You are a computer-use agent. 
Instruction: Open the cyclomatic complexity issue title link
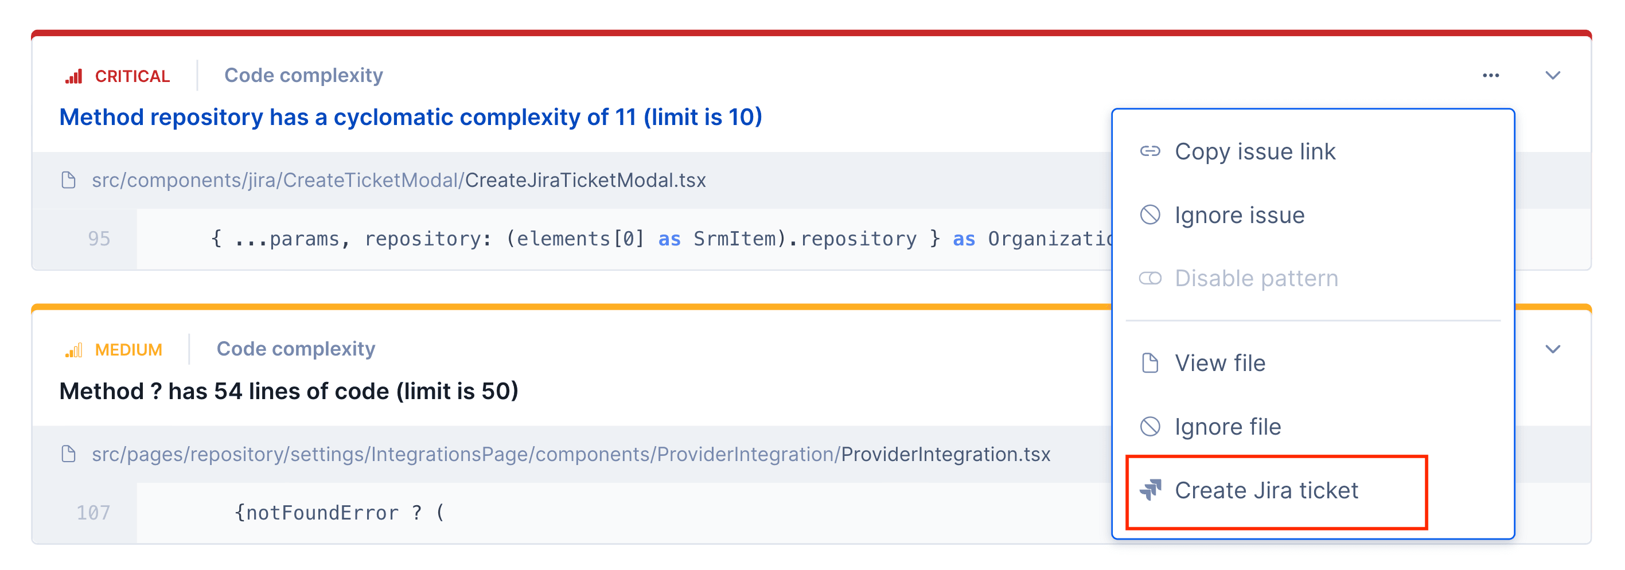click(x=410, y=118)
